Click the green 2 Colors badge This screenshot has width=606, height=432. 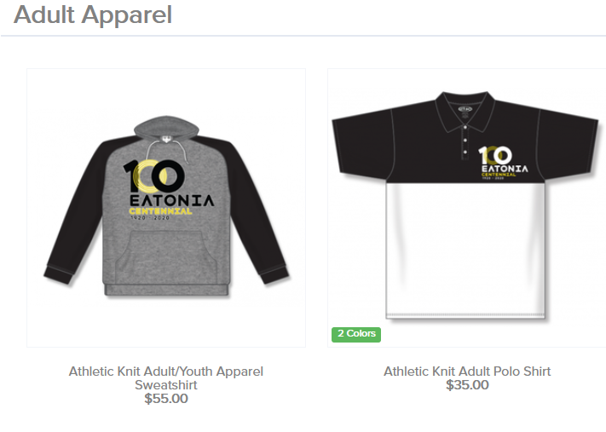(356, 334)
